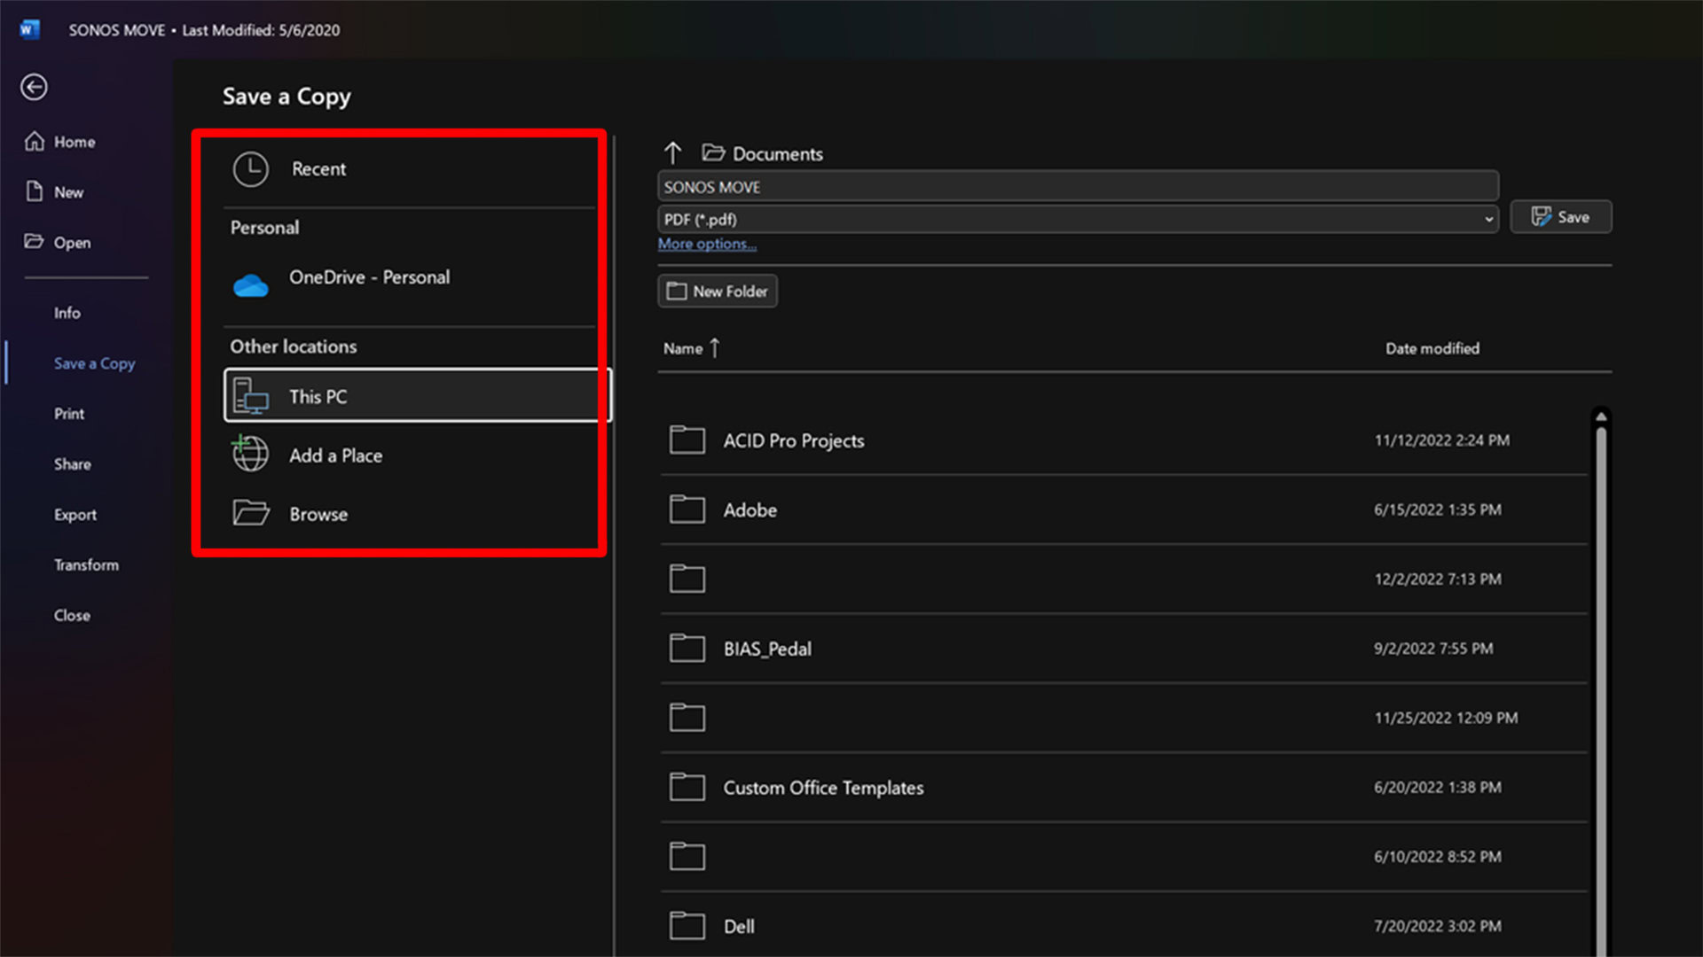
Task: Select Print in the sidebar
Action: click(69, 414)
